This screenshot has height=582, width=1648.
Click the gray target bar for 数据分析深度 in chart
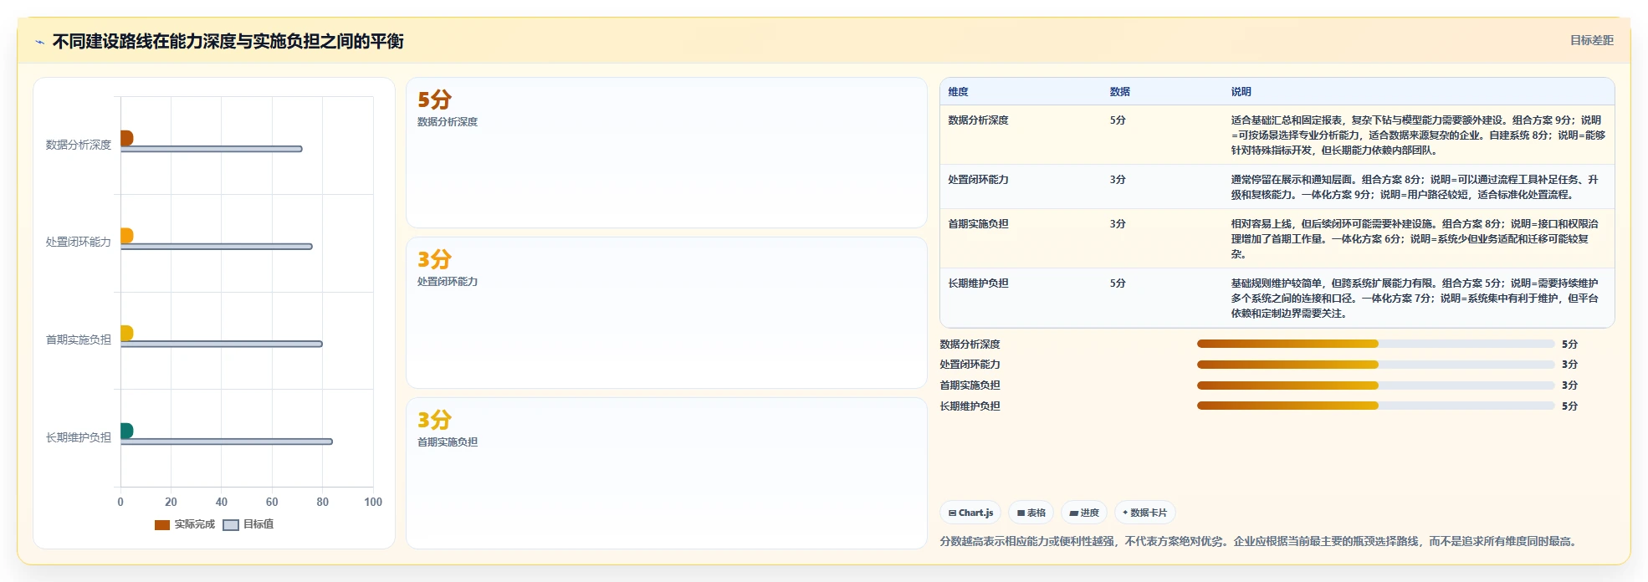coord(211,149)
